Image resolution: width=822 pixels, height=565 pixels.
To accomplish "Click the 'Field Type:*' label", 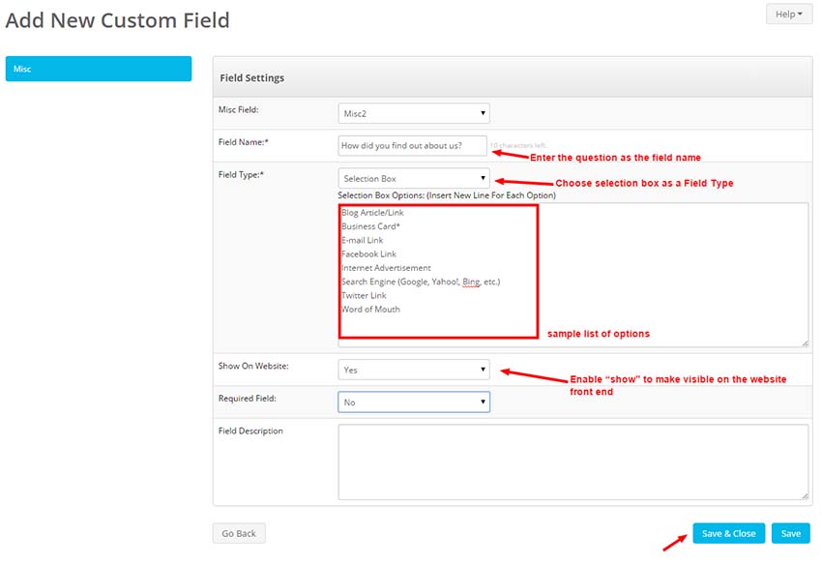I will coord(241,175).
